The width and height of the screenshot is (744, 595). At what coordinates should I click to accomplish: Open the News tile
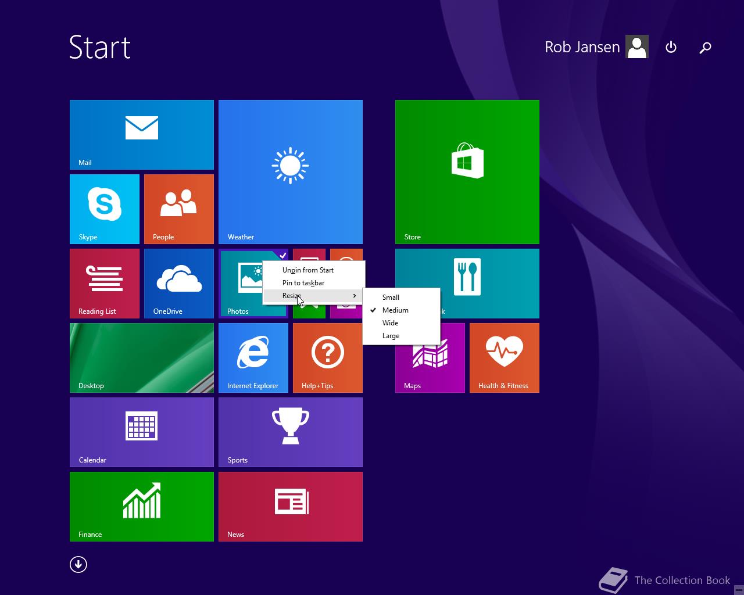pyautogui.click(x=291, y=507)
